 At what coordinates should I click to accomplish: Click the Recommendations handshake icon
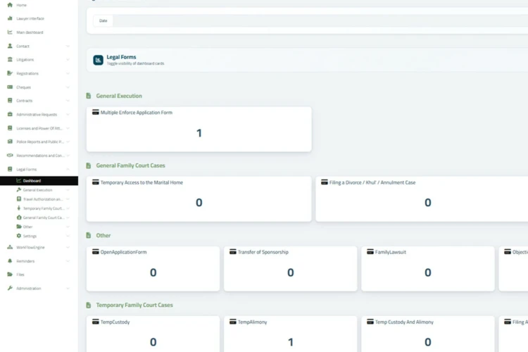point(10,156)
